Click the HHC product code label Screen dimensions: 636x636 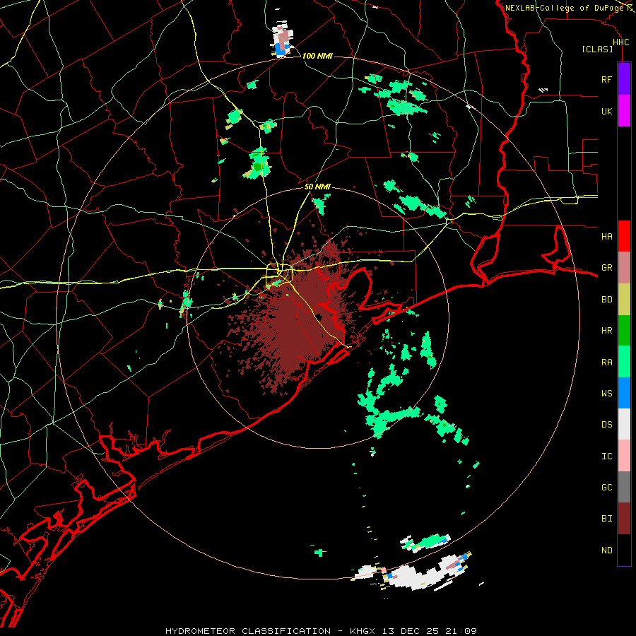(620, 42)
